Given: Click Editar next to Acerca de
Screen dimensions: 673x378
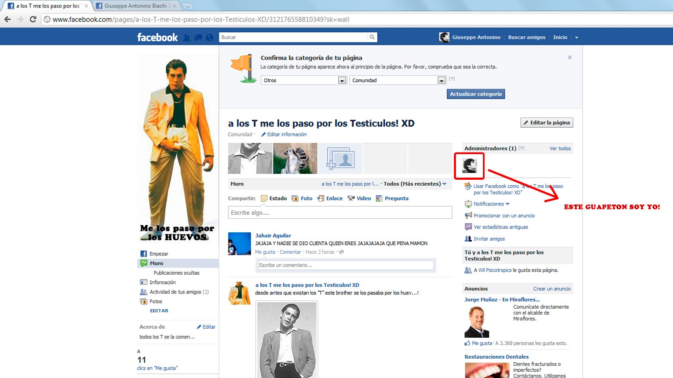Looking at the screenshot, I should tap(209, 327).
